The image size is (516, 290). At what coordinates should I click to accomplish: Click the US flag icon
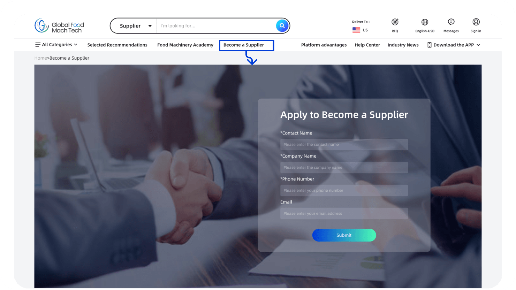pos(356,30)
